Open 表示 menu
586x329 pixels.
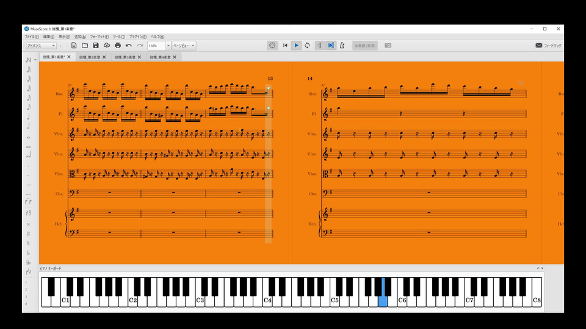click(64, 37)
